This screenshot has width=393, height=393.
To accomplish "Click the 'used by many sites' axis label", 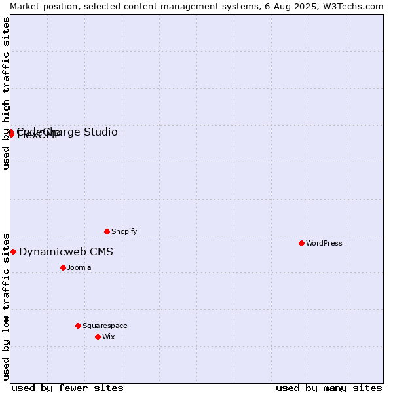I will pos(329,388).
